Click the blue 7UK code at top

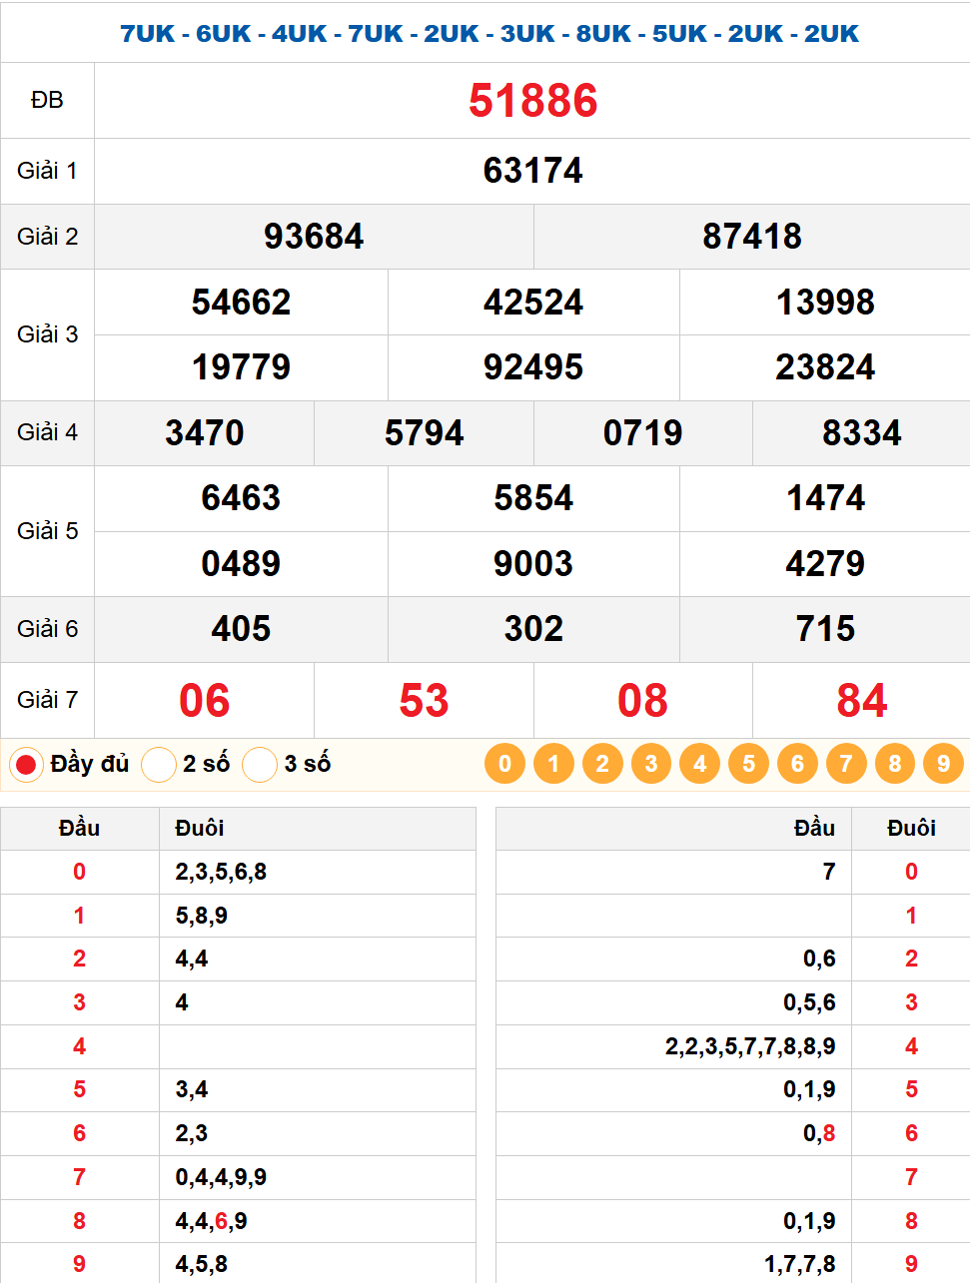(x=147, y=33)
